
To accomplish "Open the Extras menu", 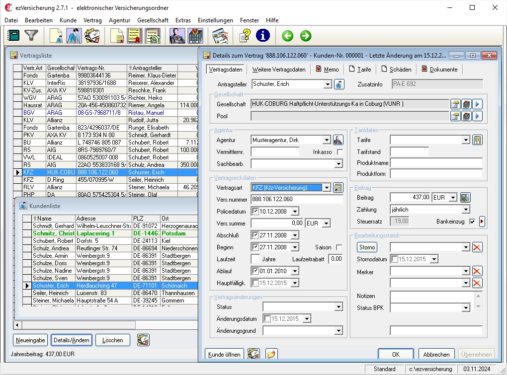I will pos(183,20).
